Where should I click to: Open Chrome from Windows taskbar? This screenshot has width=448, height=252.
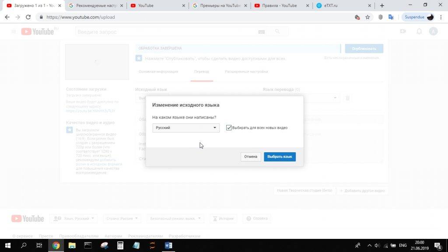click(56, 245)
